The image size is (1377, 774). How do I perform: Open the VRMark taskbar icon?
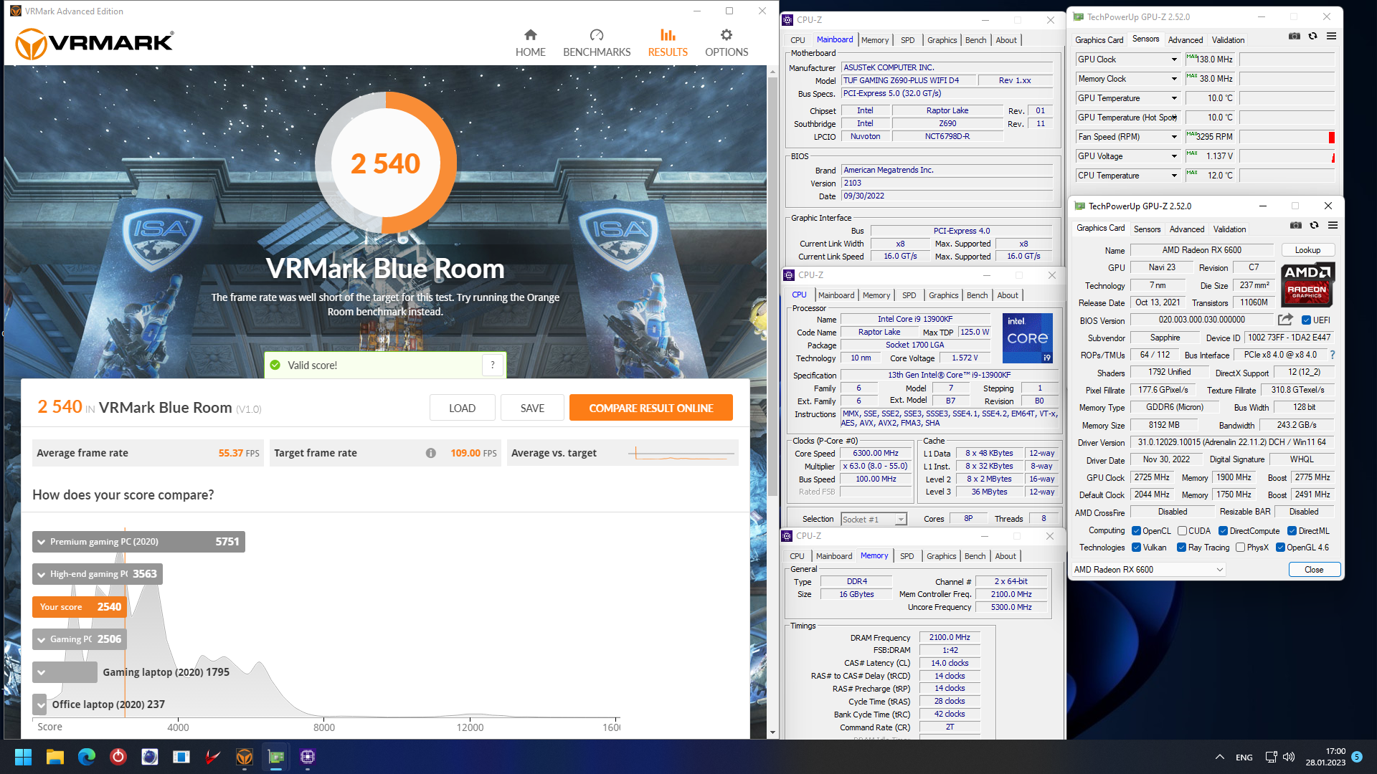pyautogui.click(x=245, y=757)
